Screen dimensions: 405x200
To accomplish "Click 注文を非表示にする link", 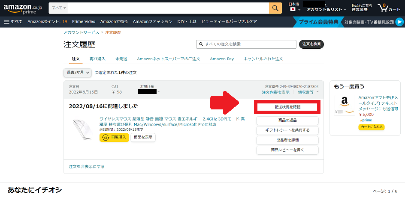I will tap(87, 167).
